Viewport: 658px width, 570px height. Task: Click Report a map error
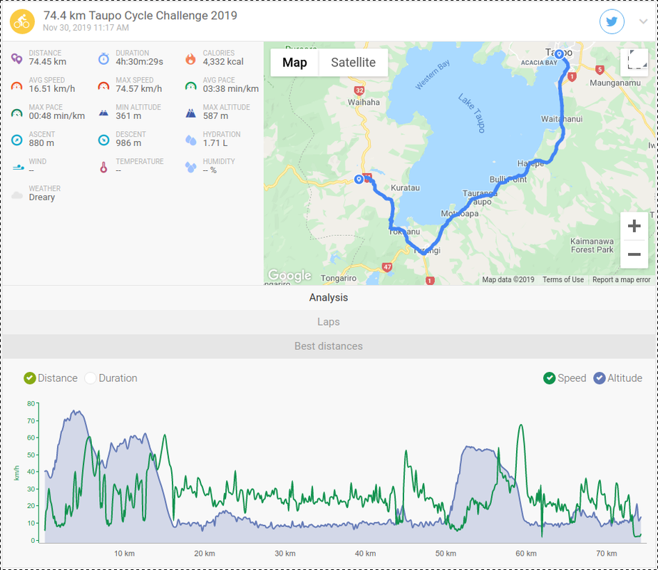point(621,280)
